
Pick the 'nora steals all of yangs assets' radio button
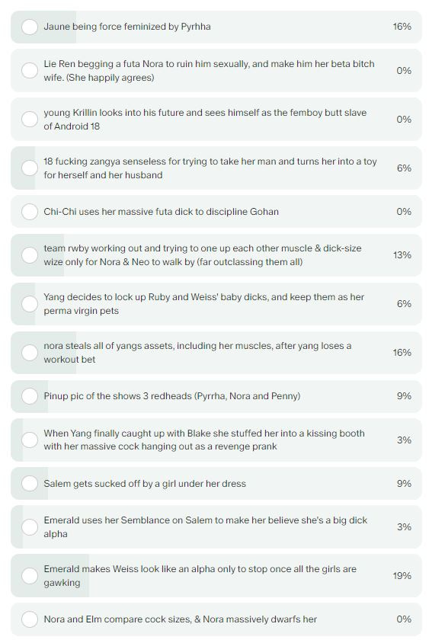pyautogui.click(x=30, y=353)
